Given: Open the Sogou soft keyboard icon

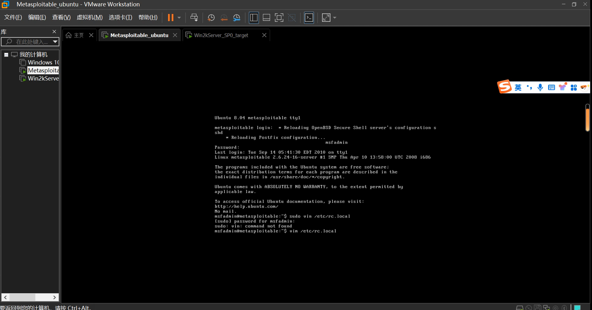Looking at the screenshot, I should (551, 87).
